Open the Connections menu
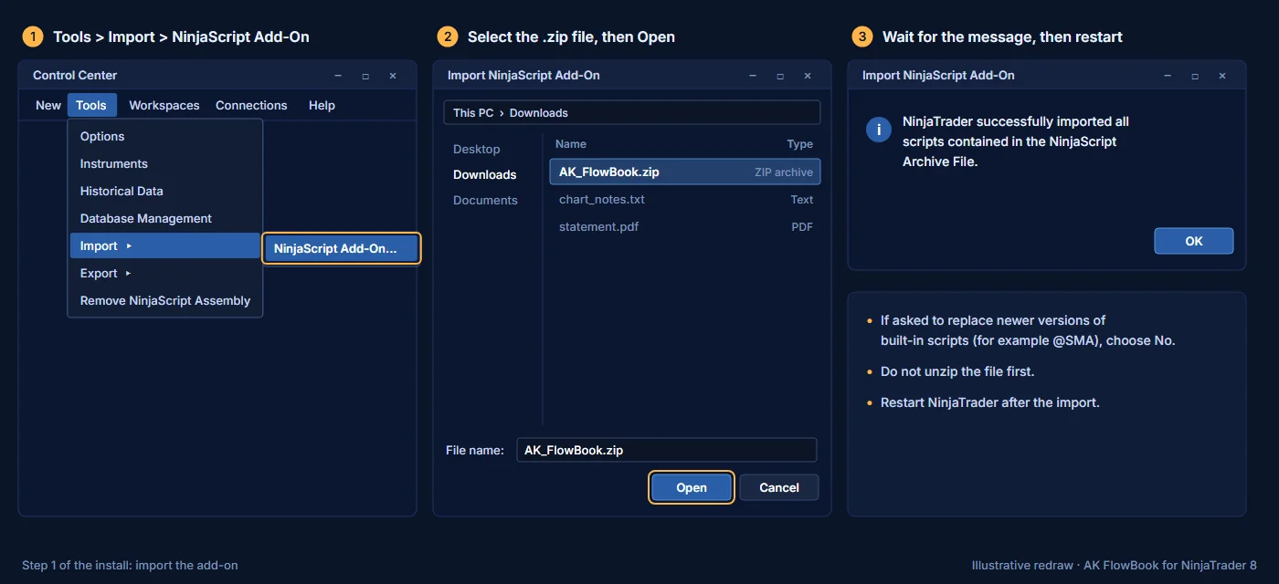 click(x=251, y=105)
